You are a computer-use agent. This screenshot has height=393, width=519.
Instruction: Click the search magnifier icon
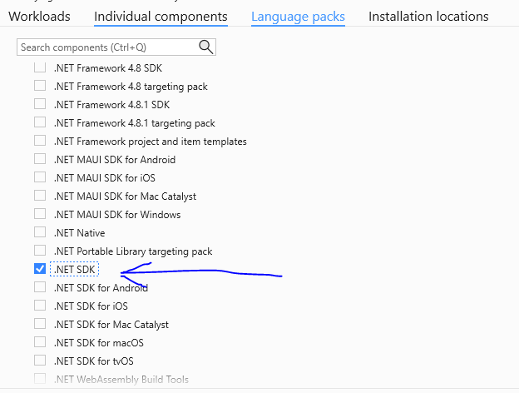click(205, 47)
